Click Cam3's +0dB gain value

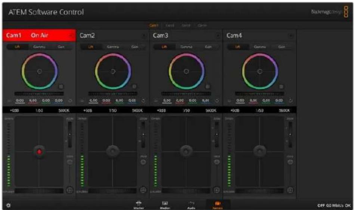[x=161, y=111]
